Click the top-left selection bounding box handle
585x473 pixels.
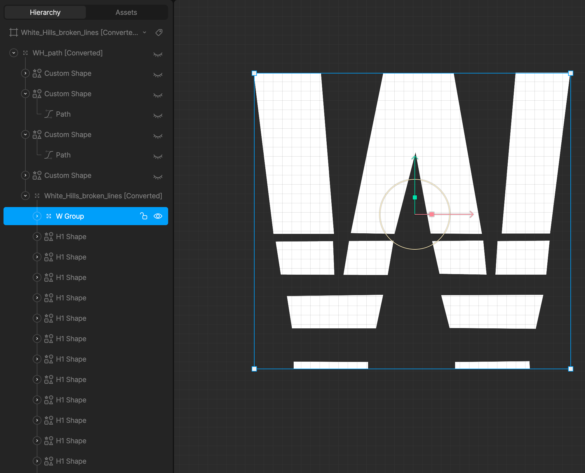(x=254, y=73)
